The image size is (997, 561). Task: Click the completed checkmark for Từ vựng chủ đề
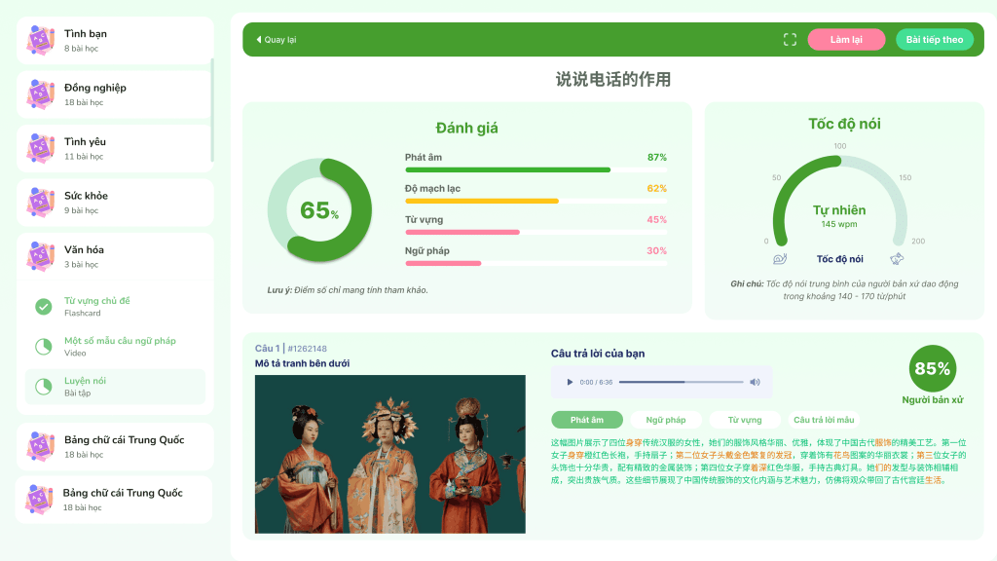[44, 307]
